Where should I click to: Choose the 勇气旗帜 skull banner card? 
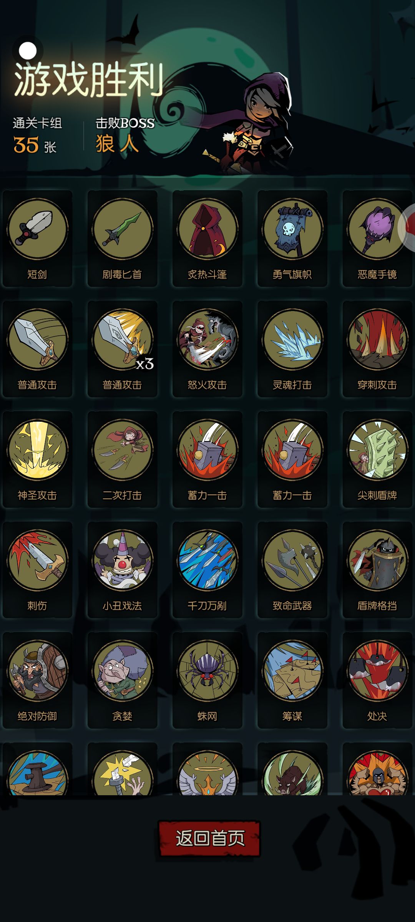[x=292, y=239]
